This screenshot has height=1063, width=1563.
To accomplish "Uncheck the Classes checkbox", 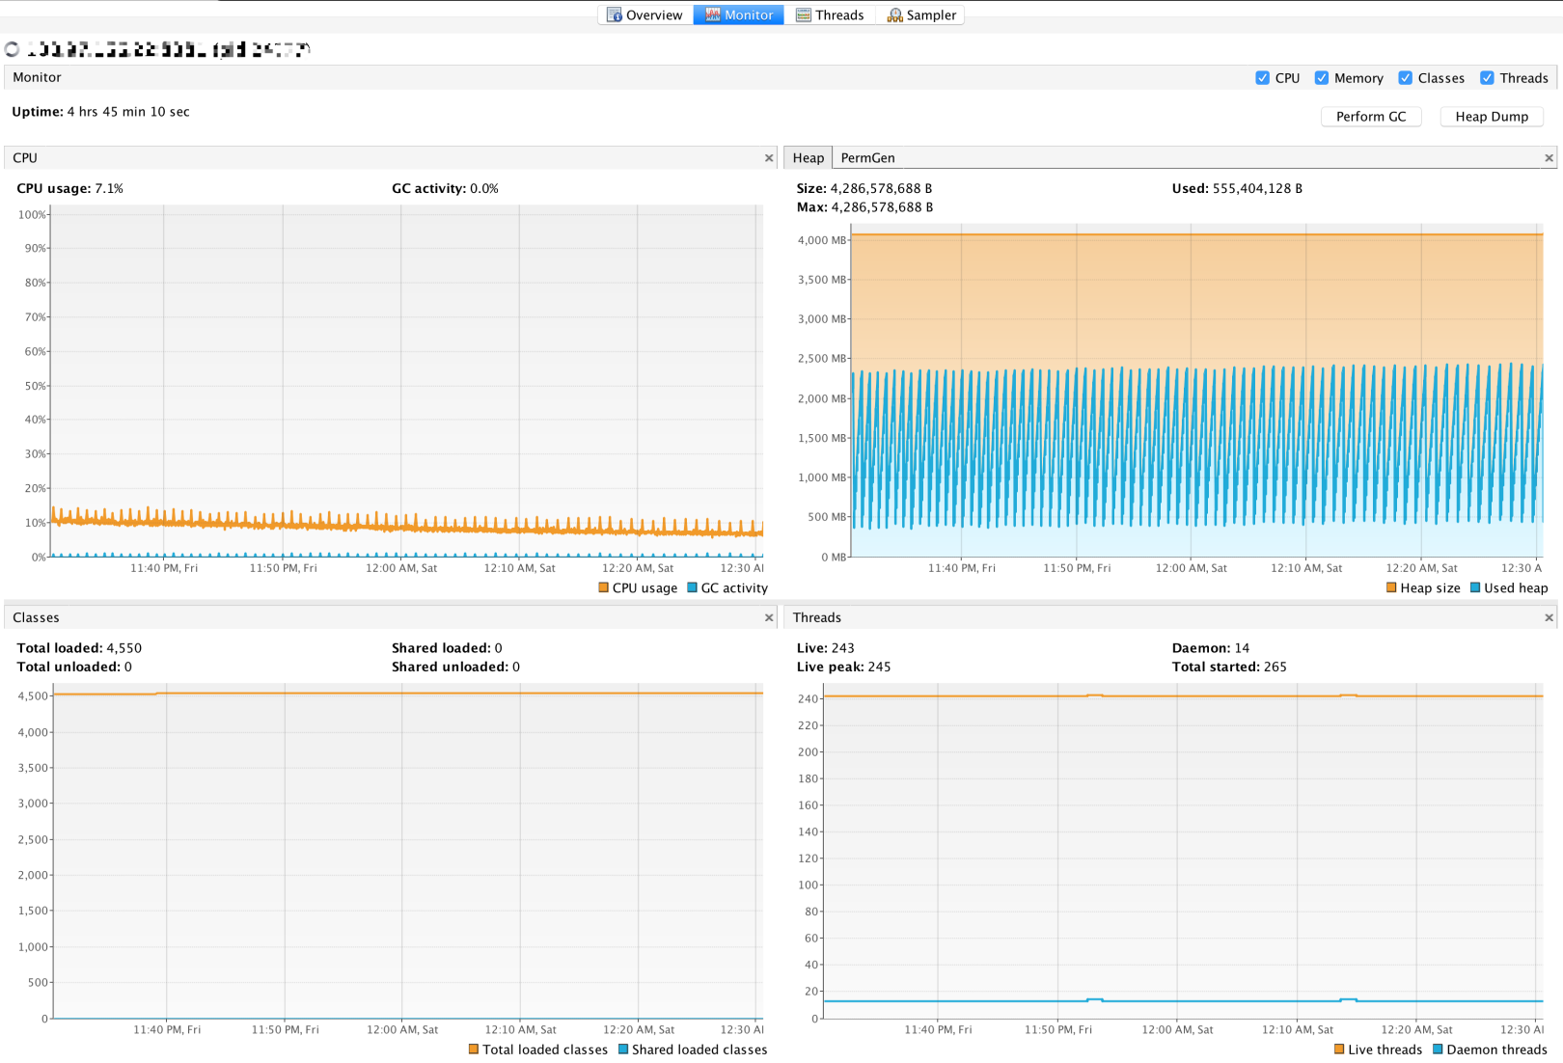I will 1406,78.
